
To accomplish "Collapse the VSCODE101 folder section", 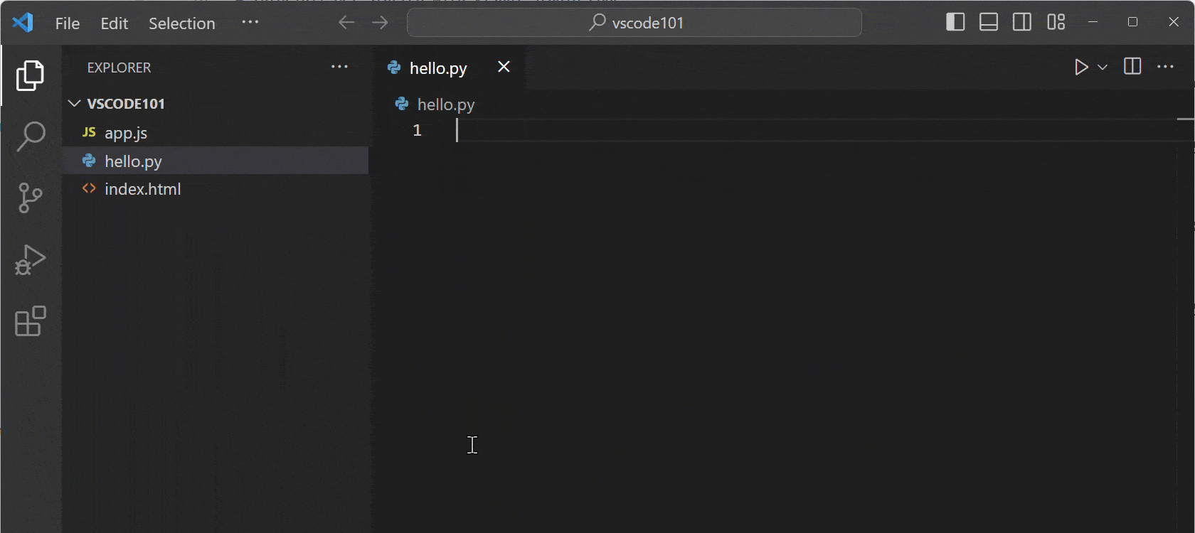I will (x=75, y=104).
